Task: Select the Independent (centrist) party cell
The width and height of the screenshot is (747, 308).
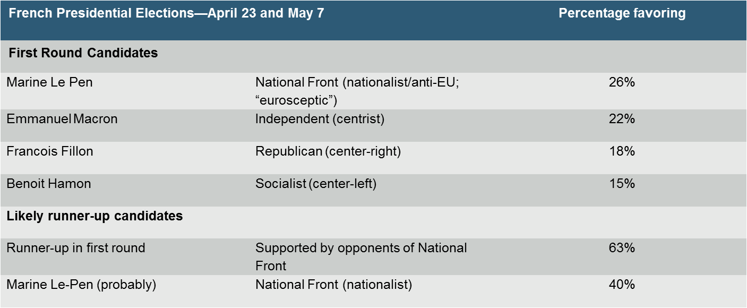Action: (x=320, y=119)
